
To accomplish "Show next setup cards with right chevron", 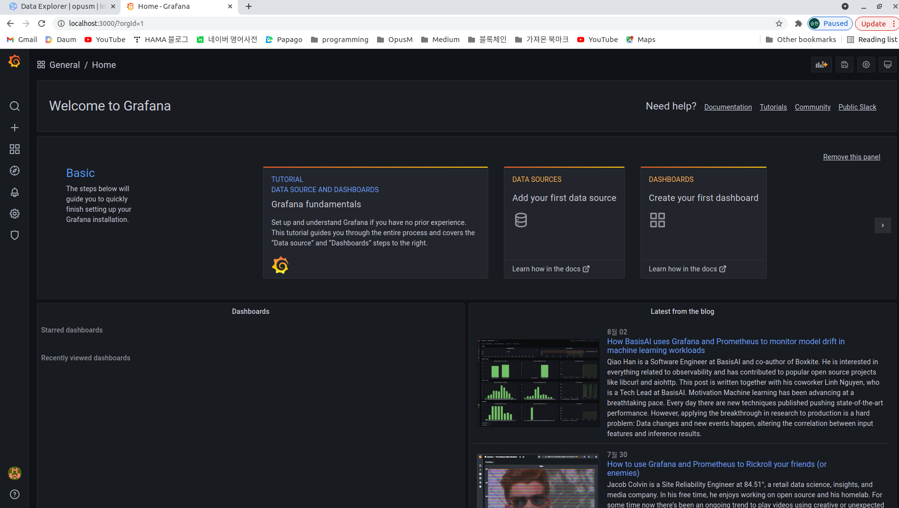I will click(883, 225).
